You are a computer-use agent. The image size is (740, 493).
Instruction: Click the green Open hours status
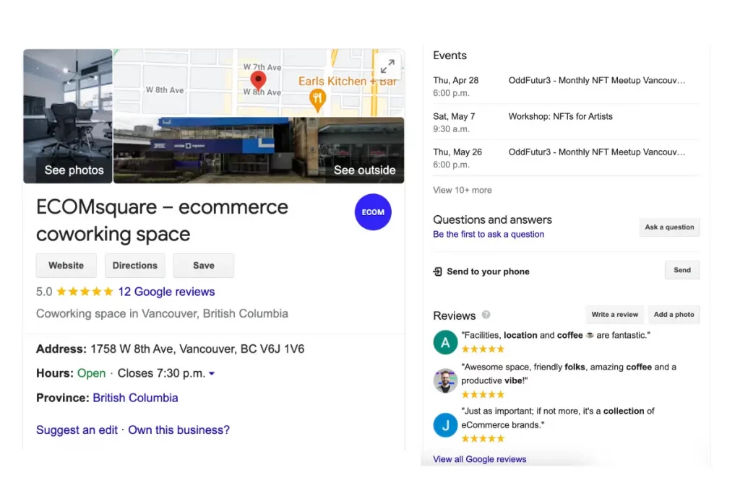(91, 373)
